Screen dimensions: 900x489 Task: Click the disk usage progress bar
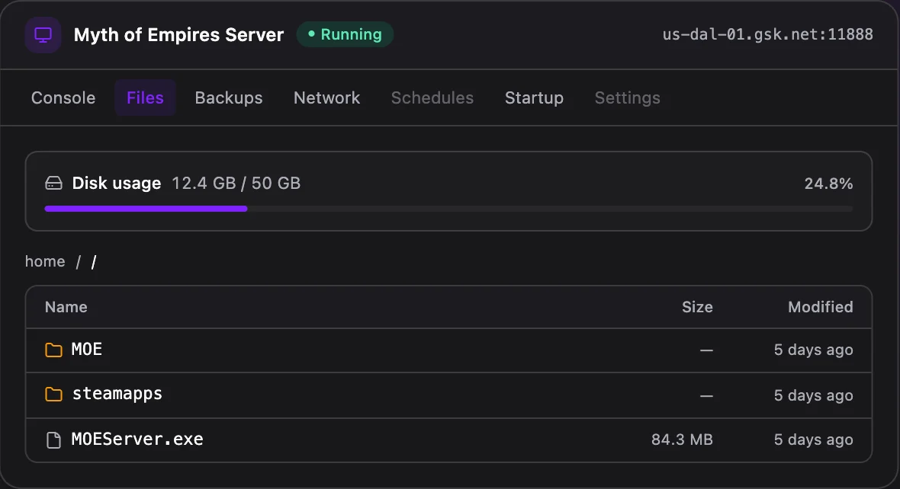pos(448,209)
